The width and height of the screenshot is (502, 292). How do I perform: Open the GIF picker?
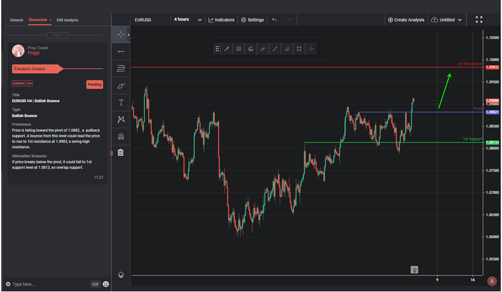pos(95,284)
